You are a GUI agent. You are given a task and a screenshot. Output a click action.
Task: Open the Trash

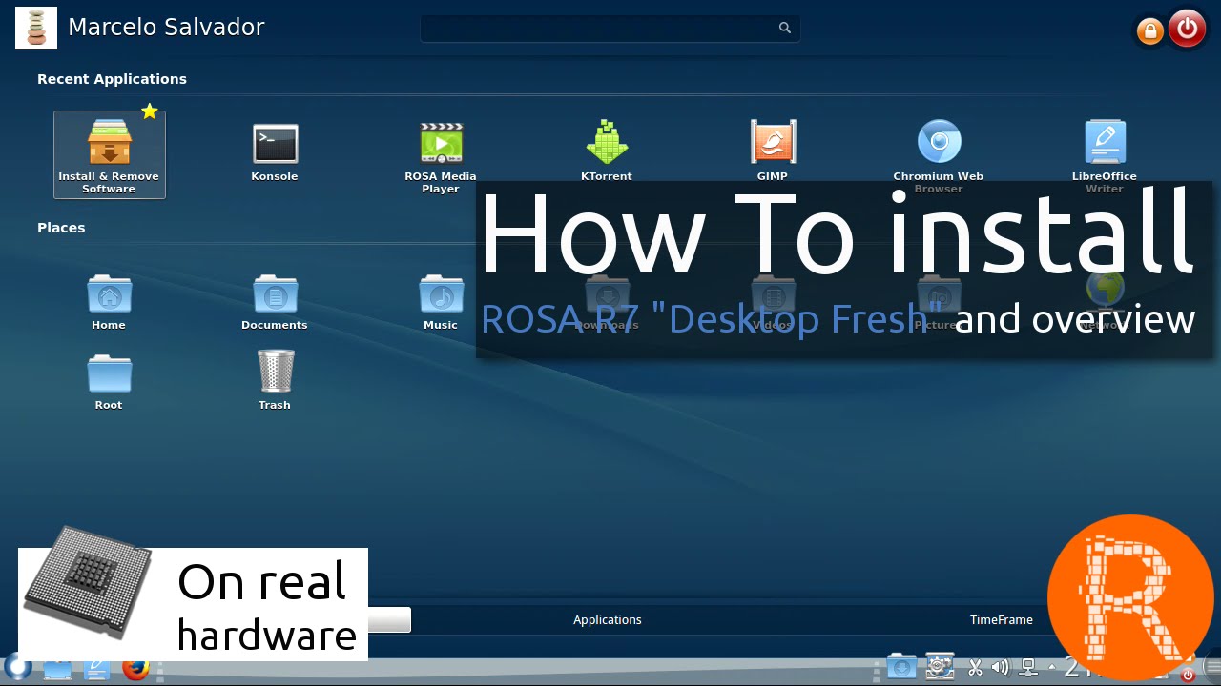[x=275, y=381]
